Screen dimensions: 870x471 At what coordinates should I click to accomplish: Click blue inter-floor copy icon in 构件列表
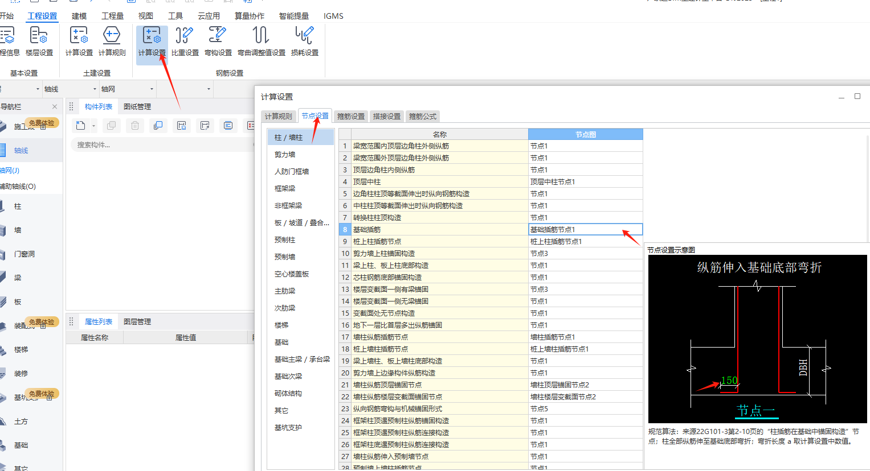tap(158, 126)
